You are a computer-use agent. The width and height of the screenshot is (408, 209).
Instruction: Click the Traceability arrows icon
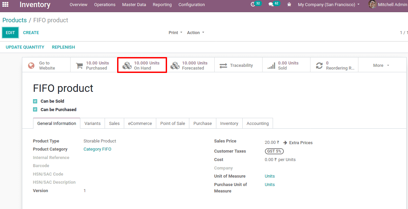223,66
